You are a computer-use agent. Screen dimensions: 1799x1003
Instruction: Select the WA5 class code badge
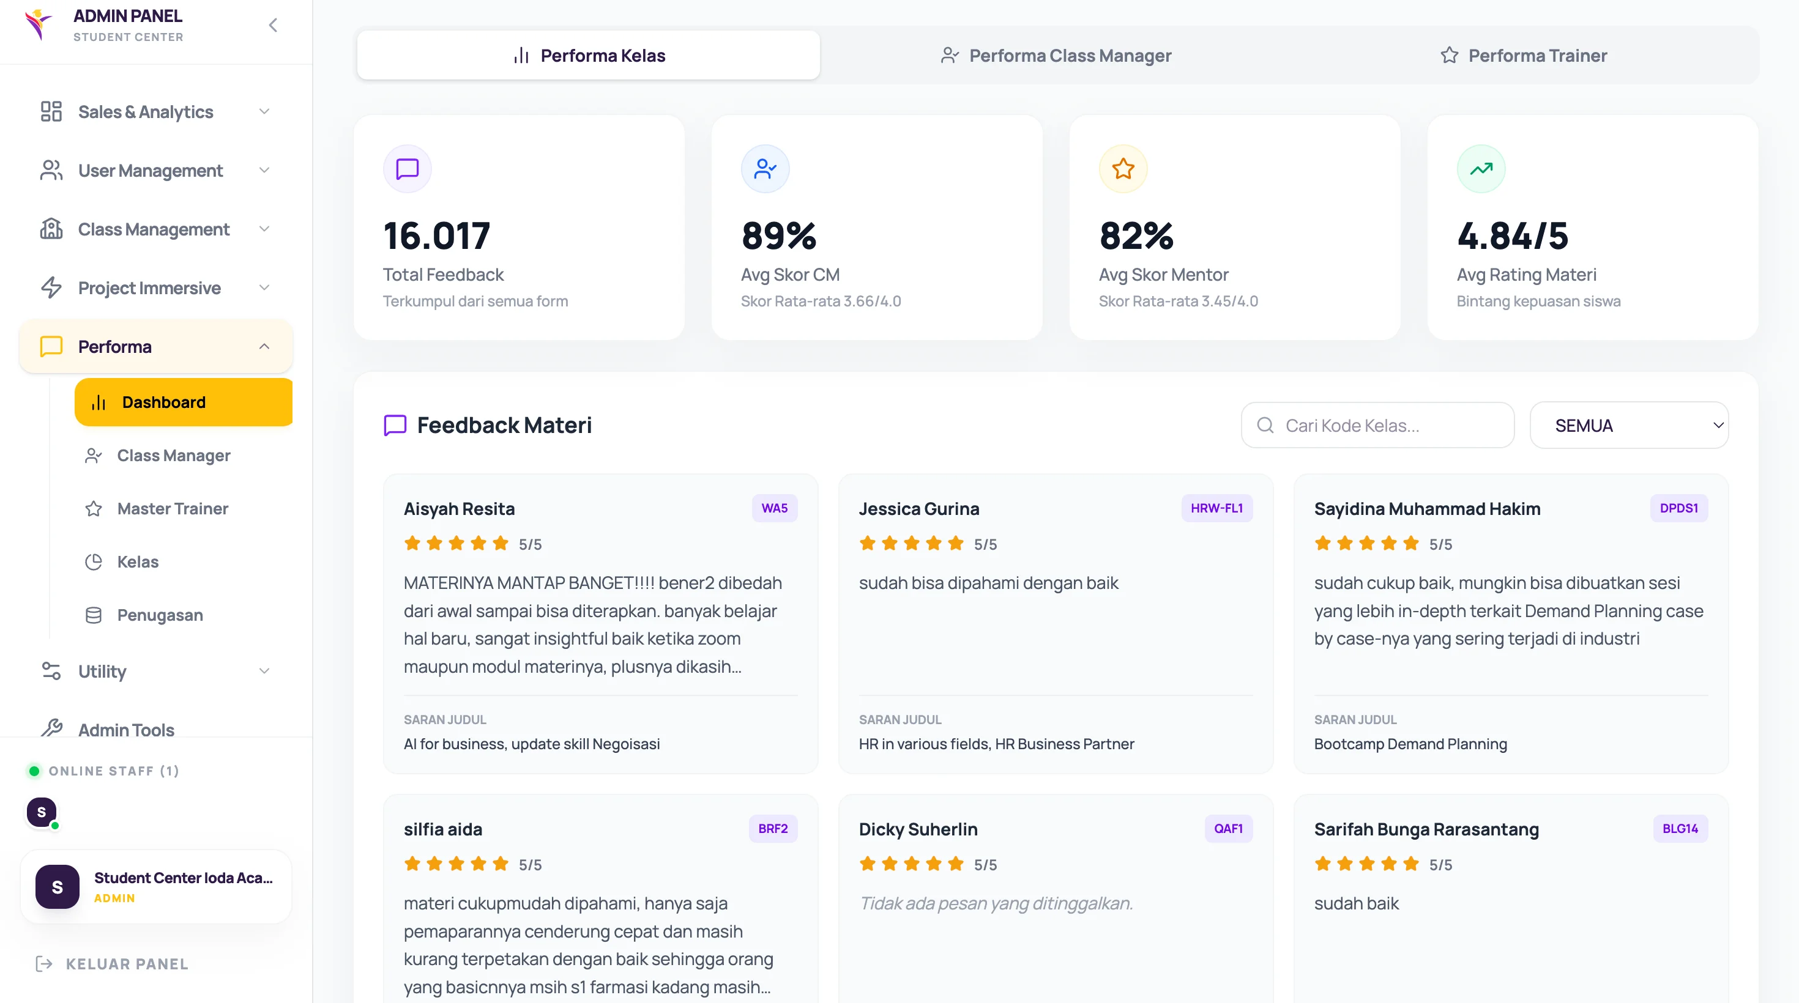(774, 508)
